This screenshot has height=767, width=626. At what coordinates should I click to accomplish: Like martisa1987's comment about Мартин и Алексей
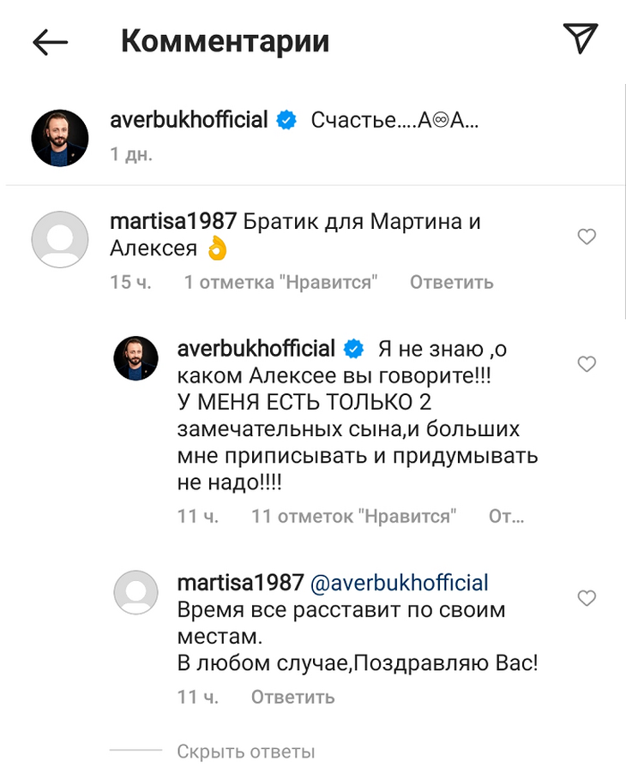click(587, 237)
